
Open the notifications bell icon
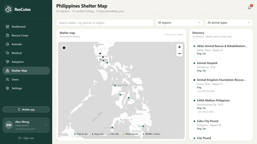tap(249, 8)
